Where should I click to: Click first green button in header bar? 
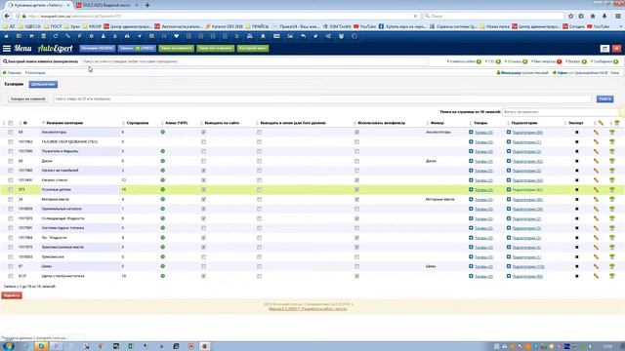click(x=177, y=48)
